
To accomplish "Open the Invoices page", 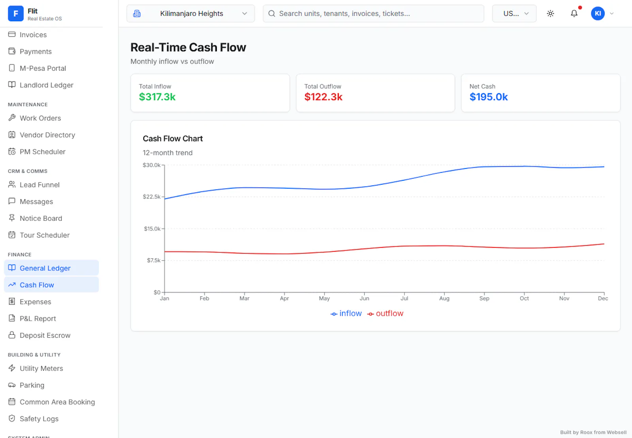I will click(51, 35).
